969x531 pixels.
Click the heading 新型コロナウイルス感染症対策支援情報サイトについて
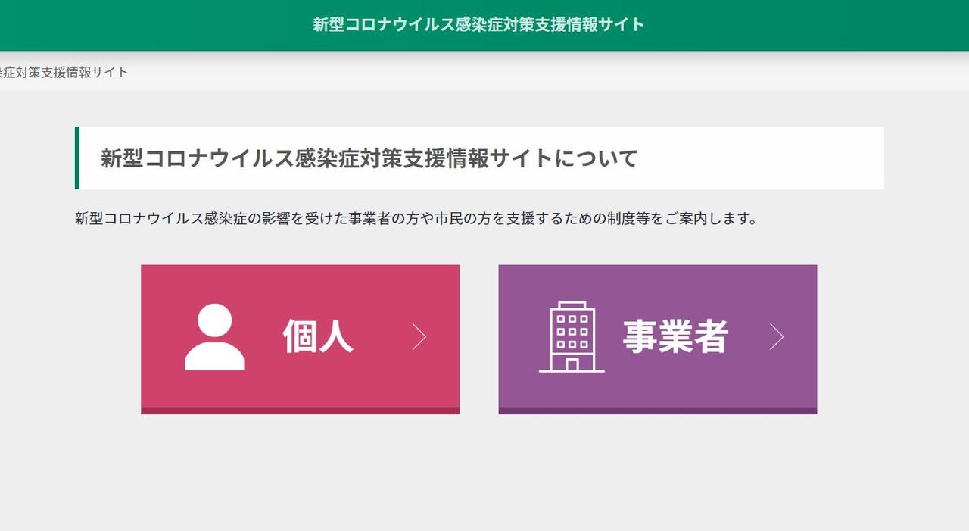(x=369, y=158)
